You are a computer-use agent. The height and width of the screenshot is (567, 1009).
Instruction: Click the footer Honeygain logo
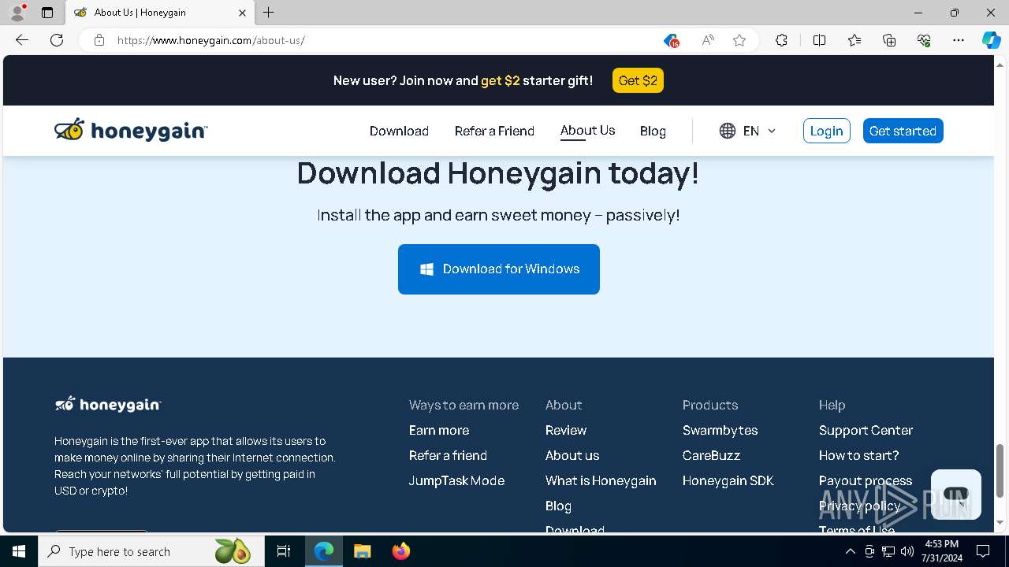point(108,404)
